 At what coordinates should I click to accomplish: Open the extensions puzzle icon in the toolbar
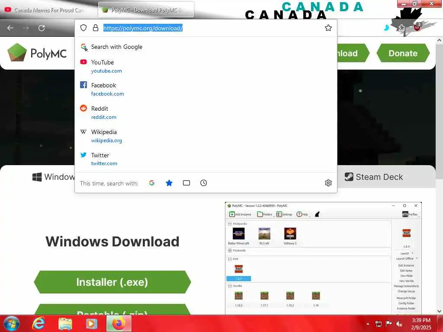401,28
